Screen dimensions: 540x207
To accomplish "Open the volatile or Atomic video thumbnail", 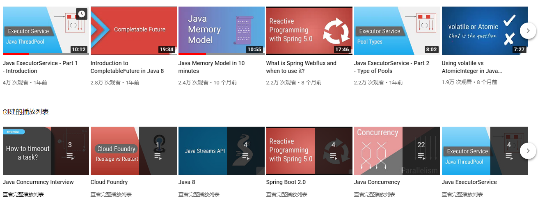I will (x=485, y=31).
